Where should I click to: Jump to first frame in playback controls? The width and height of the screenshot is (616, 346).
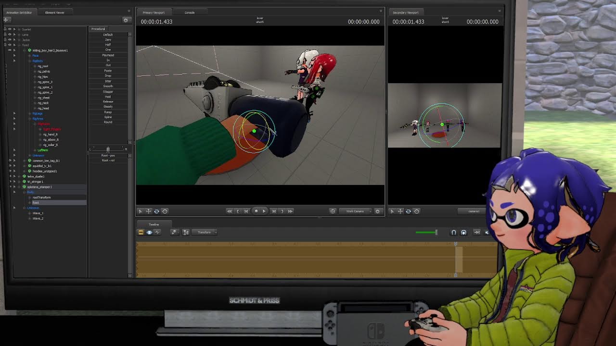(229, 211)
